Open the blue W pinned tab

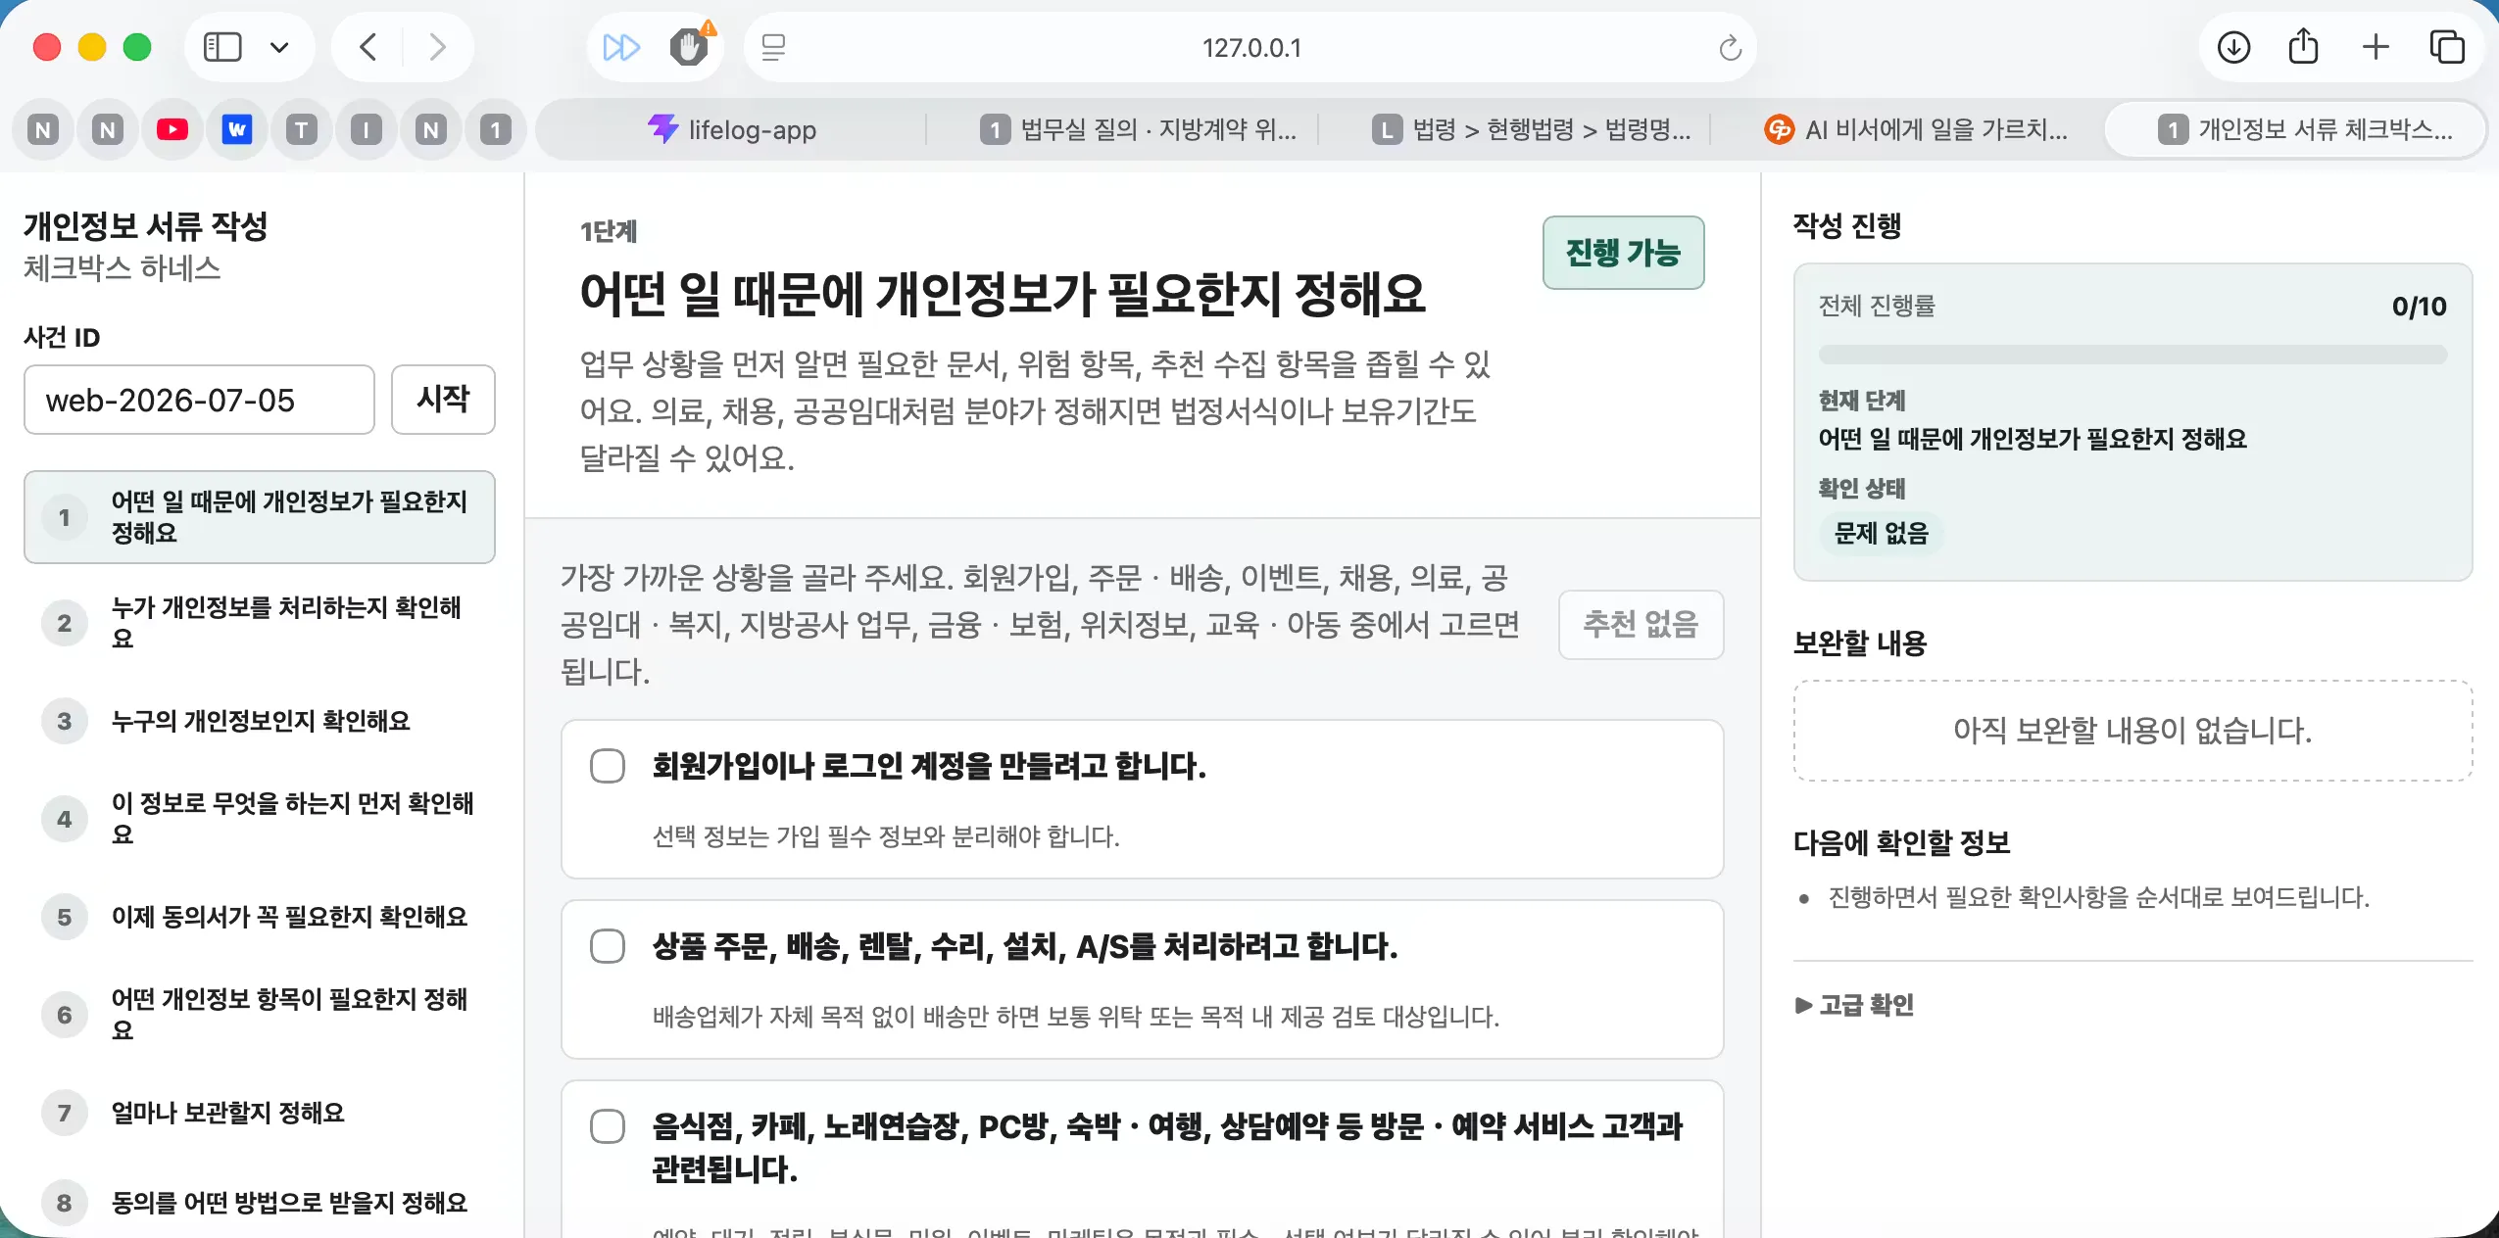click(237, 129)
